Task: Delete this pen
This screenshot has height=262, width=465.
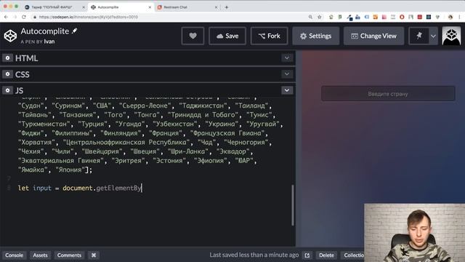Action: pyautogui.click(x=326, y=255)
